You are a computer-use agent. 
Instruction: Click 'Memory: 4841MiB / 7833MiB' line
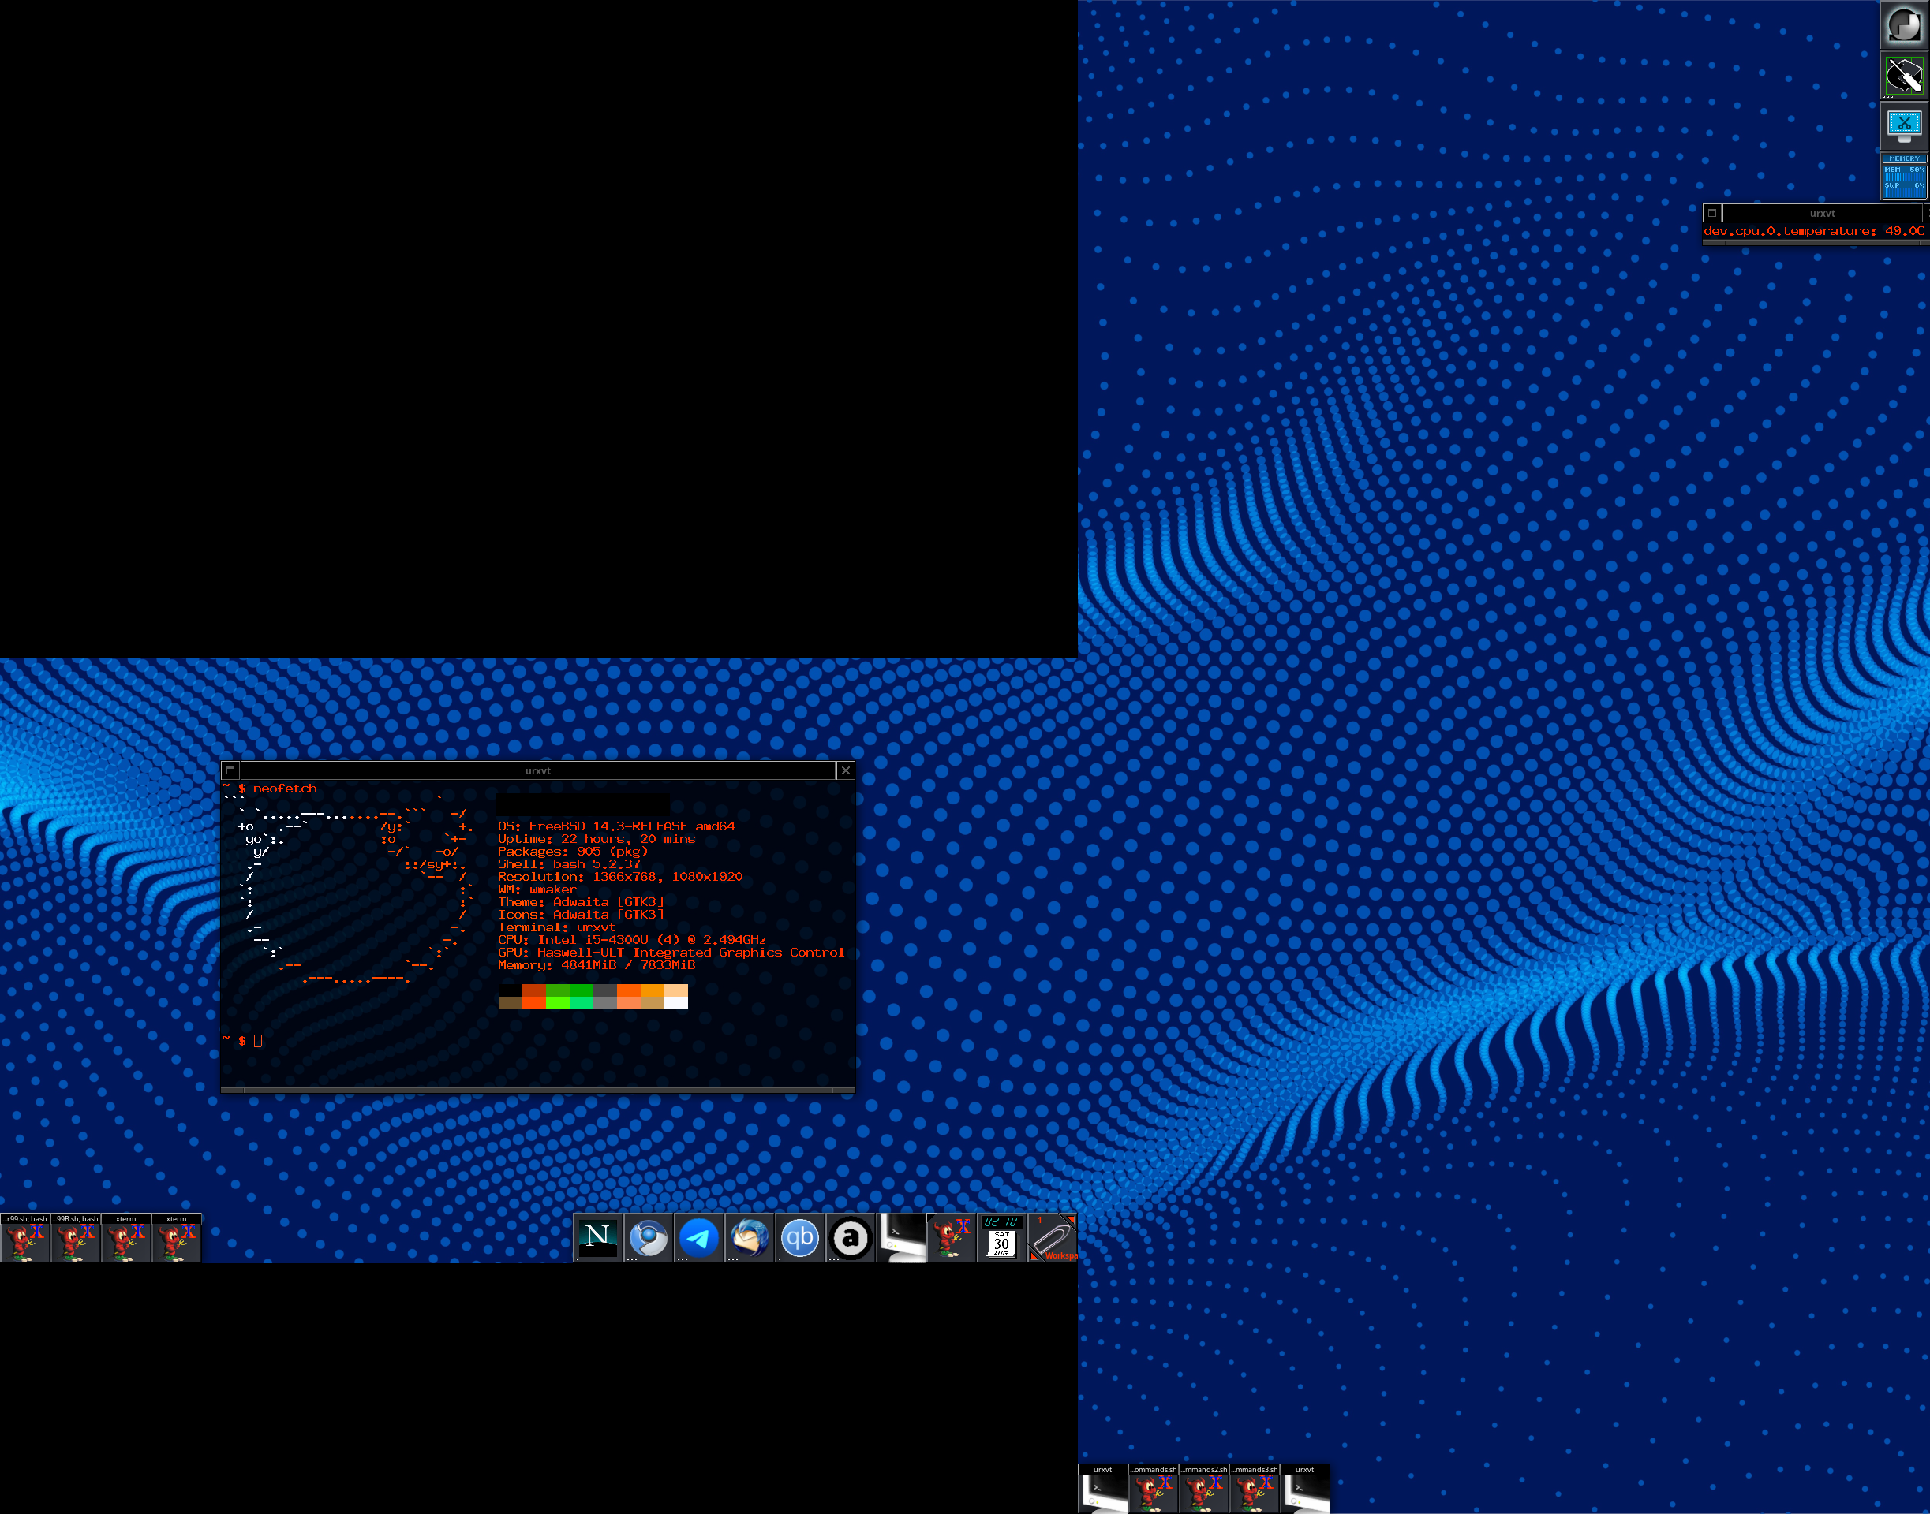pyautogui.click(x=596, y=964)
